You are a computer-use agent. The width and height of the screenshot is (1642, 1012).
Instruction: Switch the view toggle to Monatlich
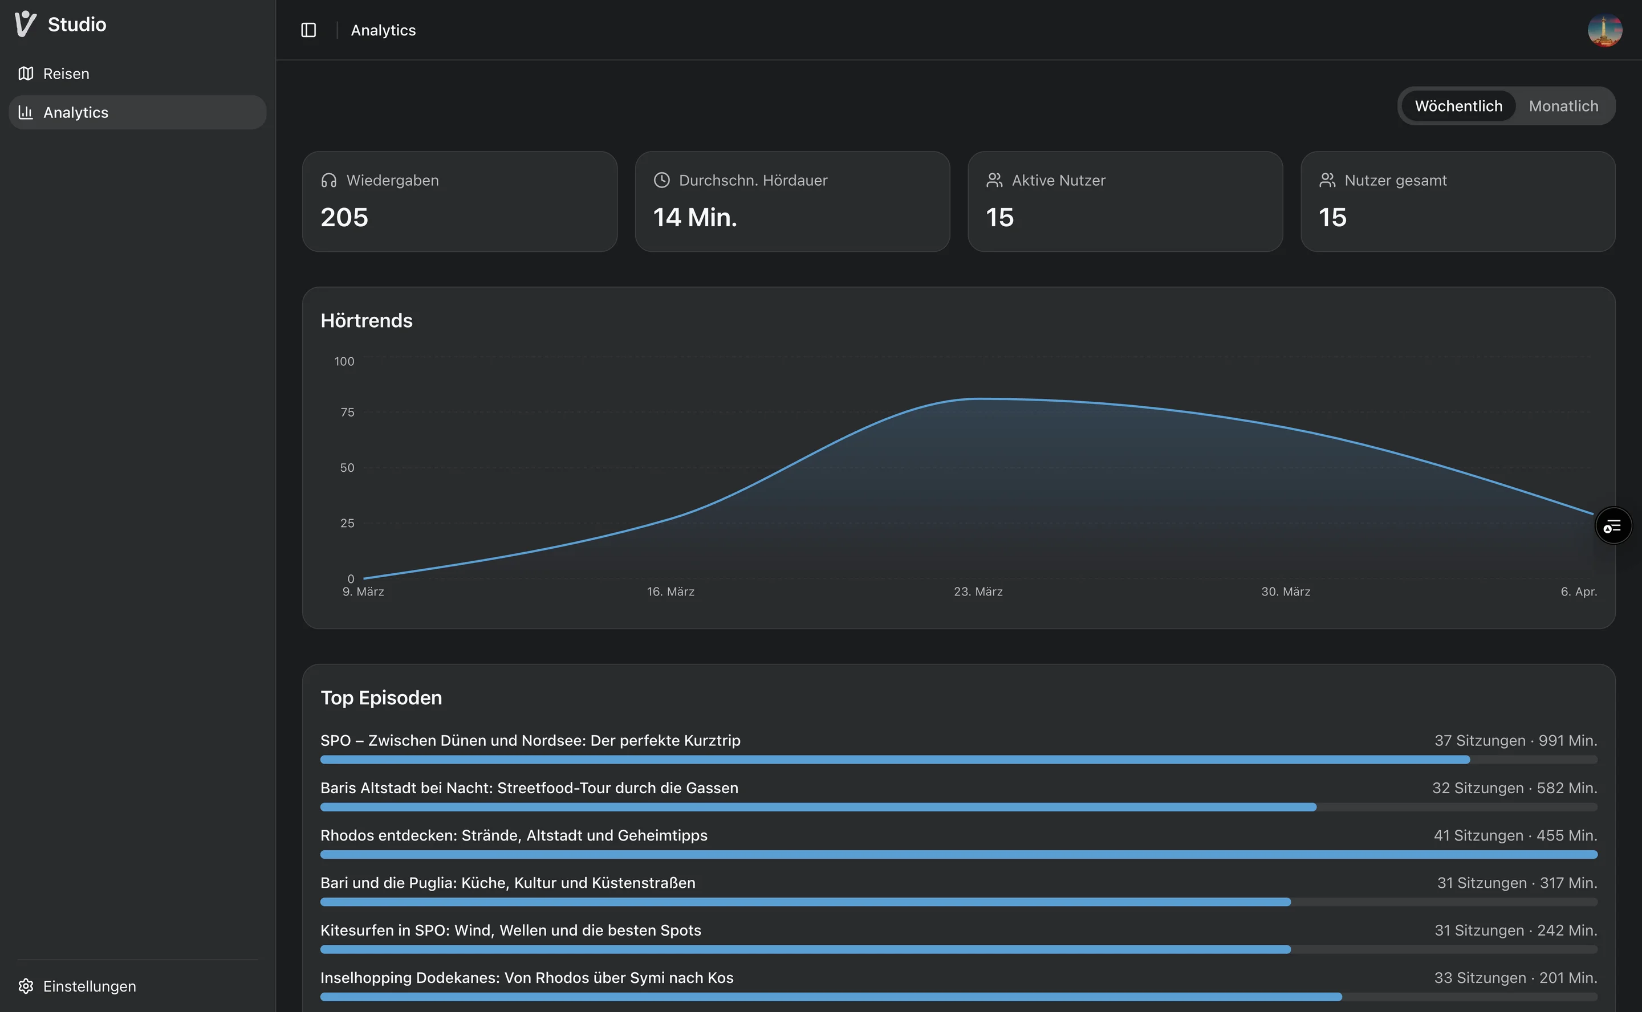click(1563, 105)
